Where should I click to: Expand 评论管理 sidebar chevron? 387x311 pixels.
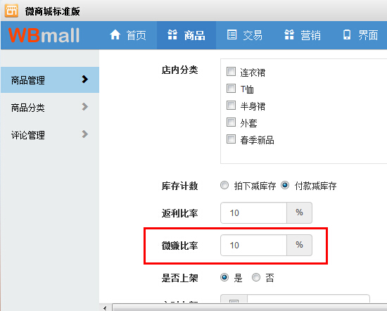pyautogui.click(x=84, y=134)
